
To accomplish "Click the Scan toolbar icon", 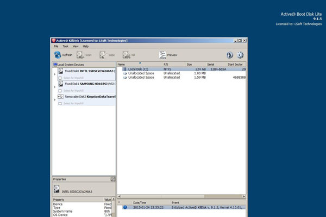I will tap(80, 55).
